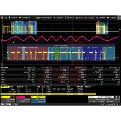The width and height of the screenshot is (121, 121).
Task: Click the Display screen icon
Action: tap(43, 18)
